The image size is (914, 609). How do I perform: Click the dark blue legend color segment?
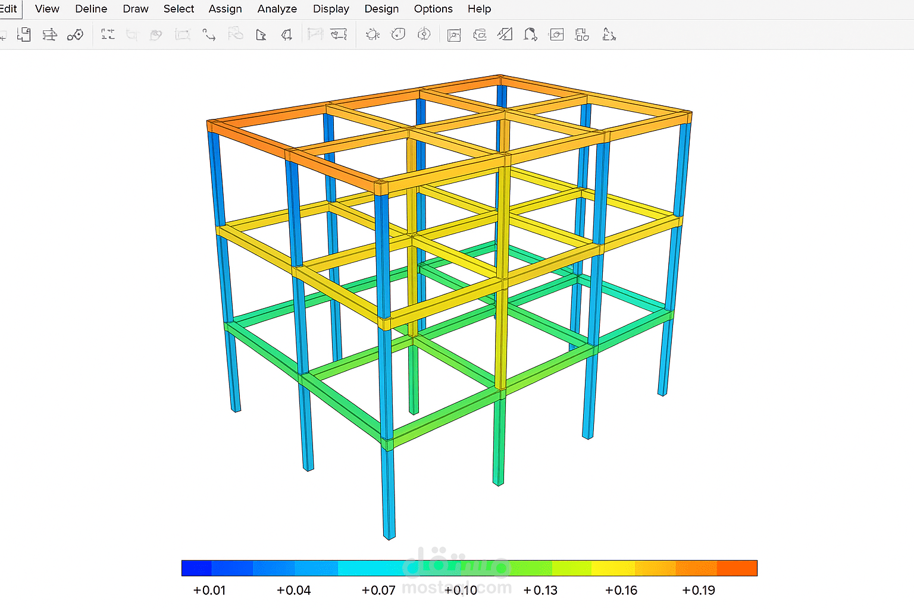click(x=197, y=568)
